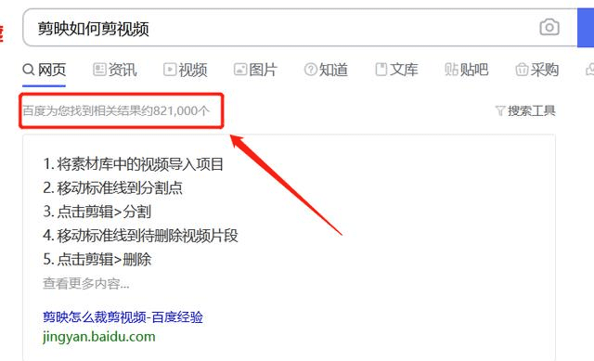Click the play icon beside 视频
Image resolution: width=594 pixels, height=361 pixels.
(x=170, y=70)
